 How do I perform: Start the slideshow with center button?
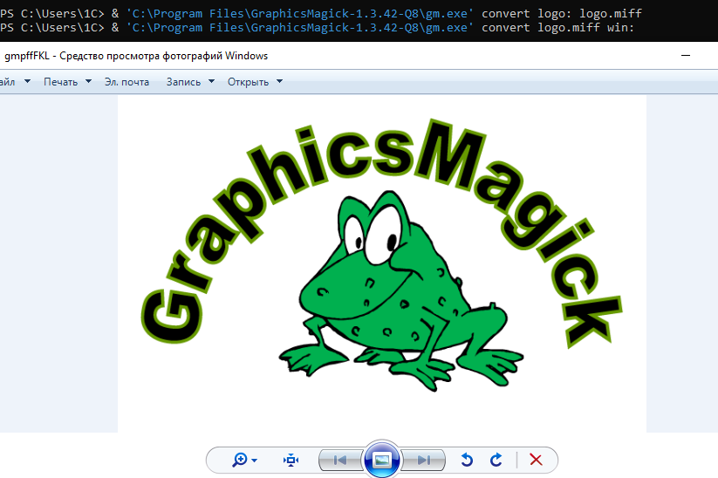(381, 459)
